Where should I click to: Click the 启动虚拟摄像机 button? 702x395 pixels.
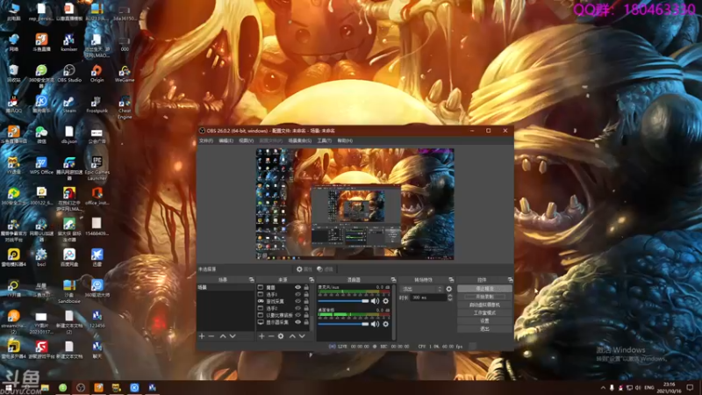[484, 305]
